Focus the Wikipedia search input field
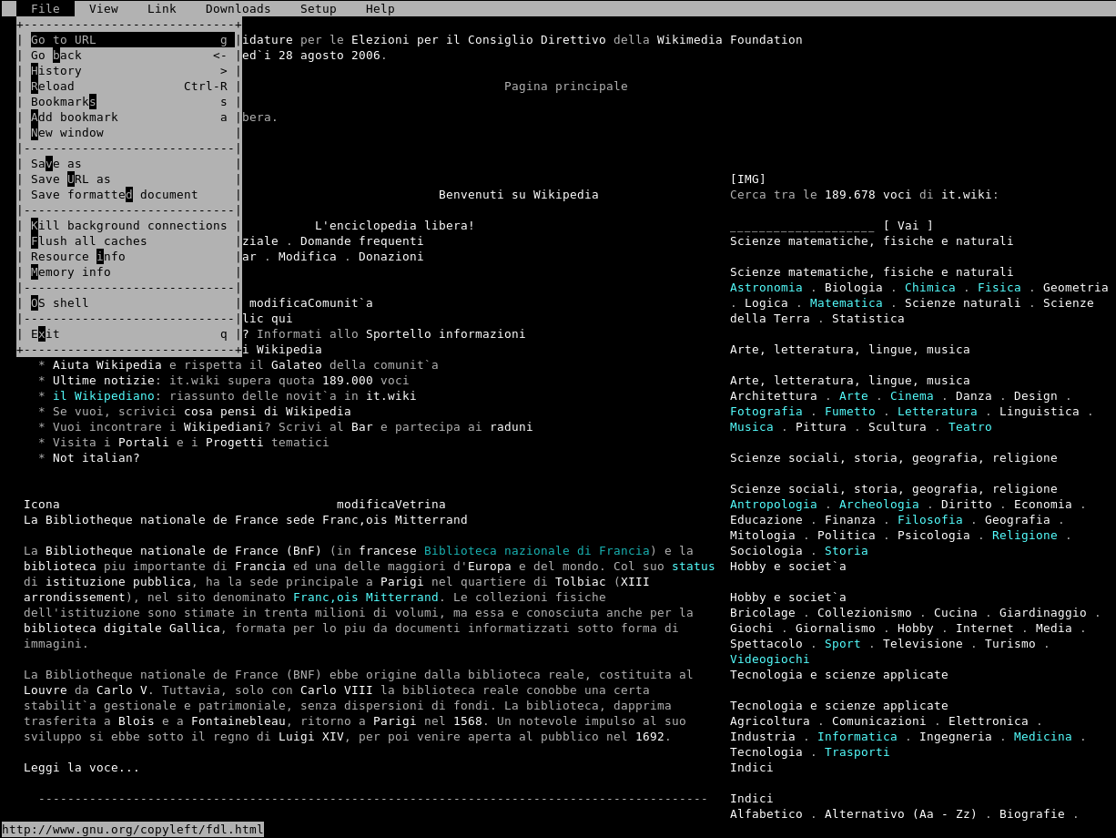This screenshot has height=838, width=1116. pos(803,226)
